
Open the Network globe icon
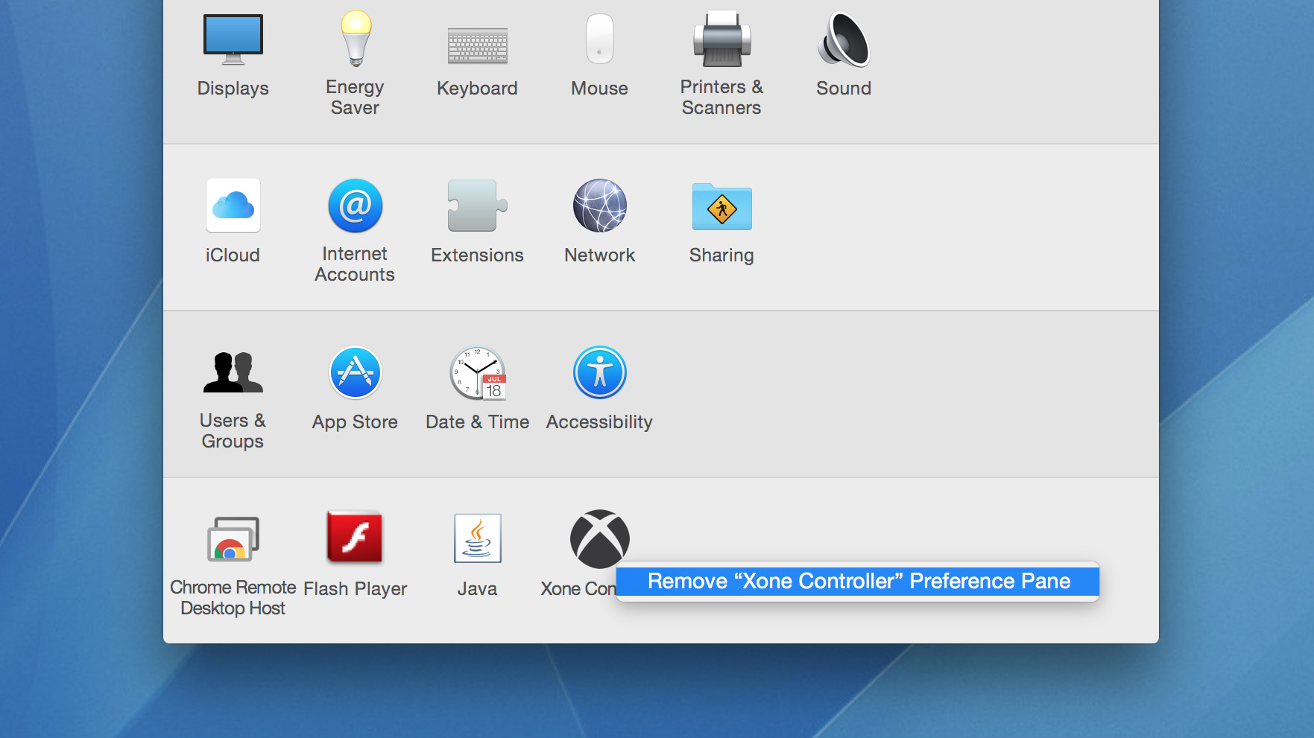(599, 206)
